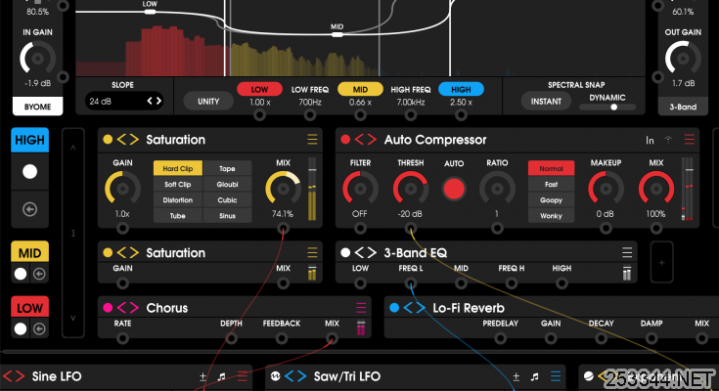Toggle the Chorus power dot

[x=108, y=308]
